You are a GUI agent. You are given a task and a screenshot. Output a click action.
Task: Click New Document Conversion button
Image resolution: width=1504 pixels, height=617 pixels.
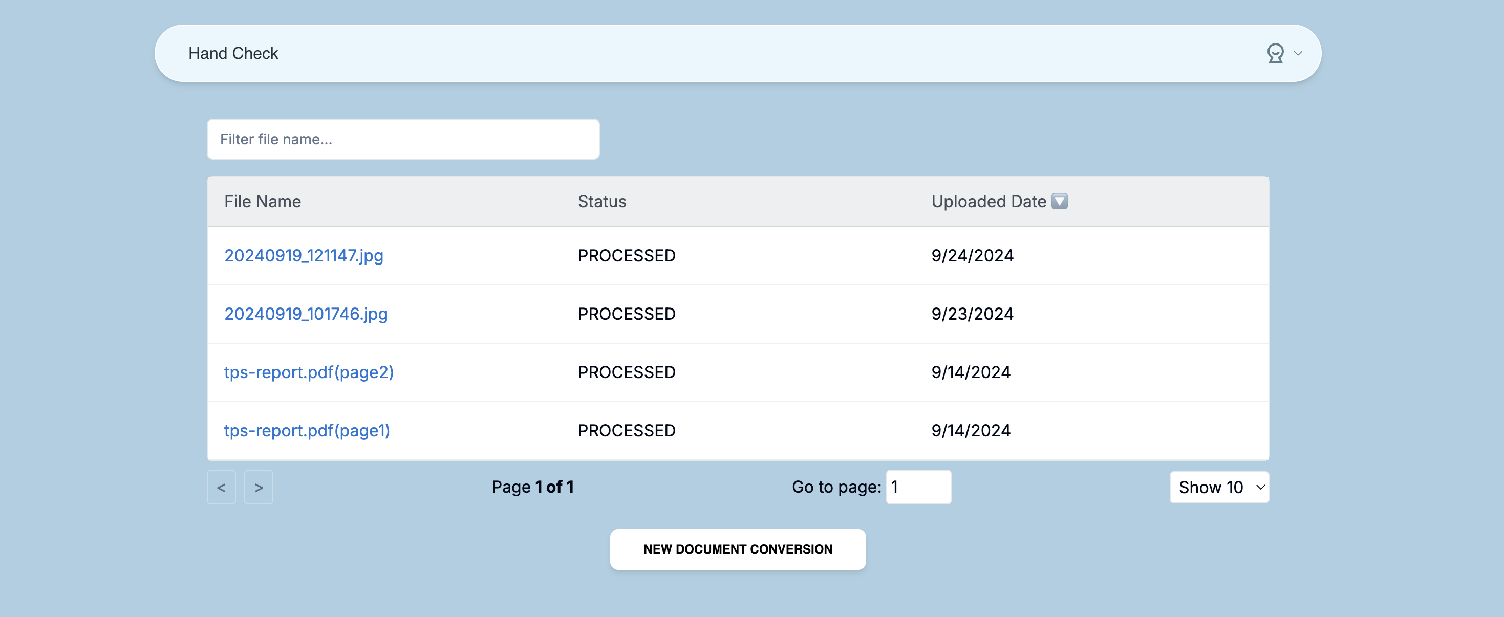[737, 549]
